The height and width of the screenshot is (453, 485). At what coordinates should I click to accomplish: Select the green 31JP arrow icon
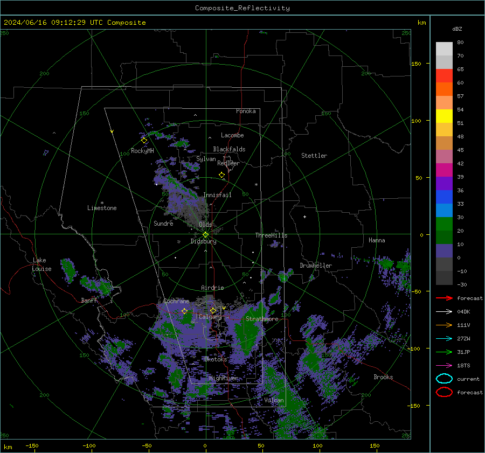pyautogui.click(x=444, y=352)
